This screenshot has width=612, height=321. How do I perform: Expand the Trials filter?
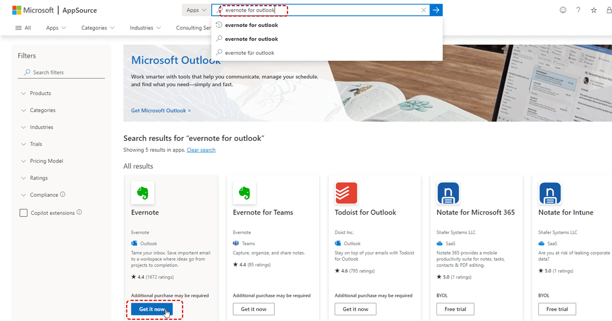(x=32, y=144)
